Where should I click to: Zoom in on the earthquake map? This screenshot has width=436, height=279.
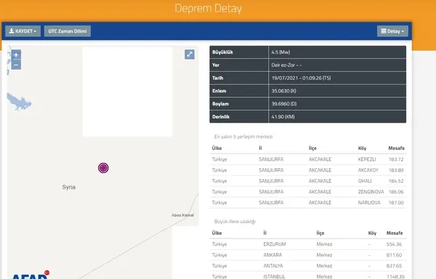[x=16, y=54]
